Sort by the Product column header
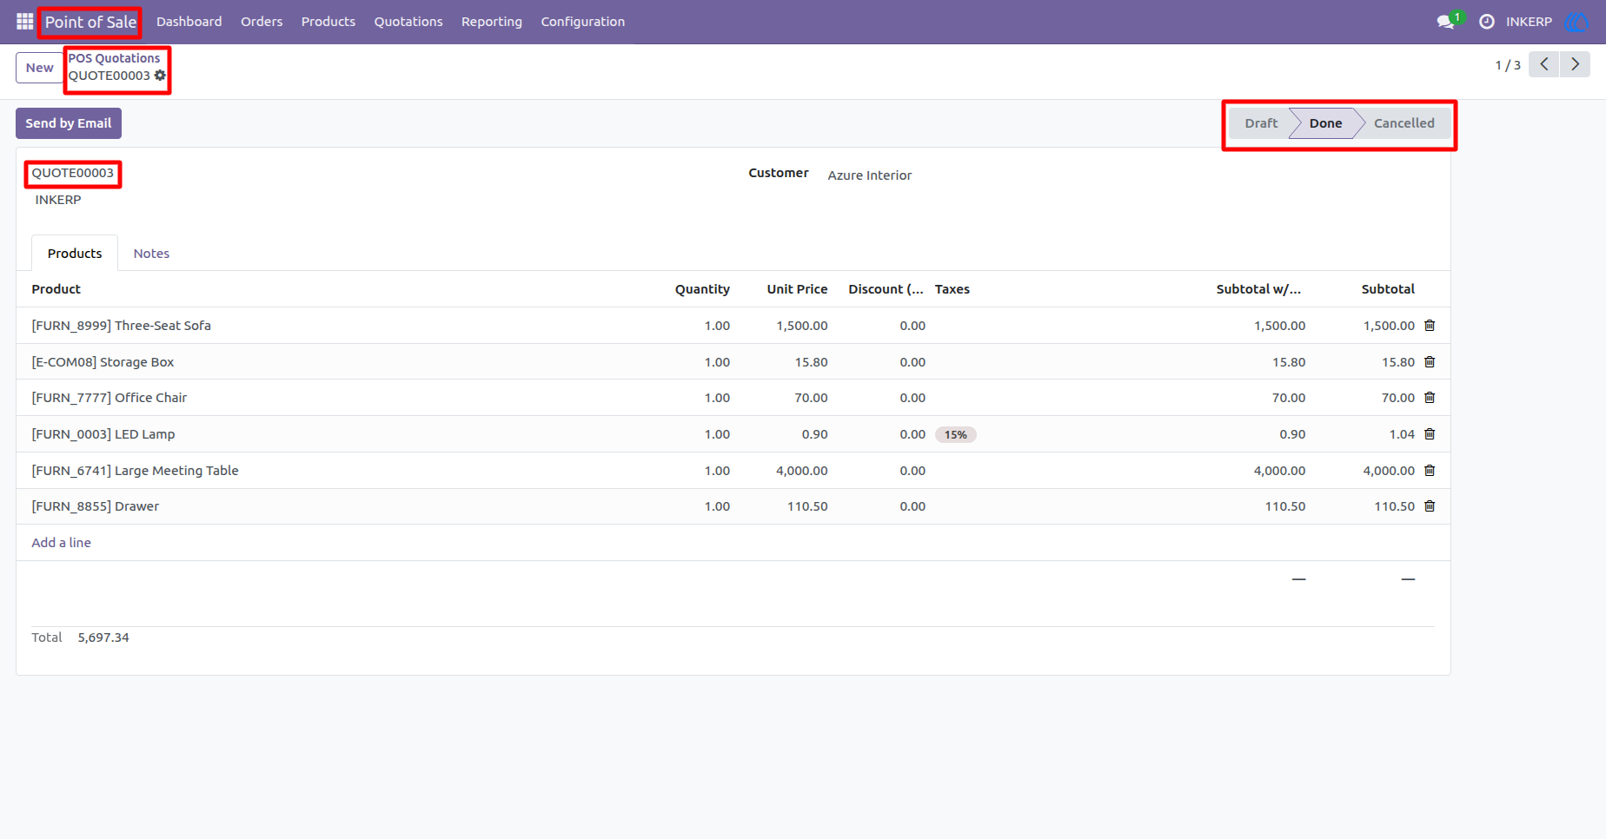 pos(56,289)
